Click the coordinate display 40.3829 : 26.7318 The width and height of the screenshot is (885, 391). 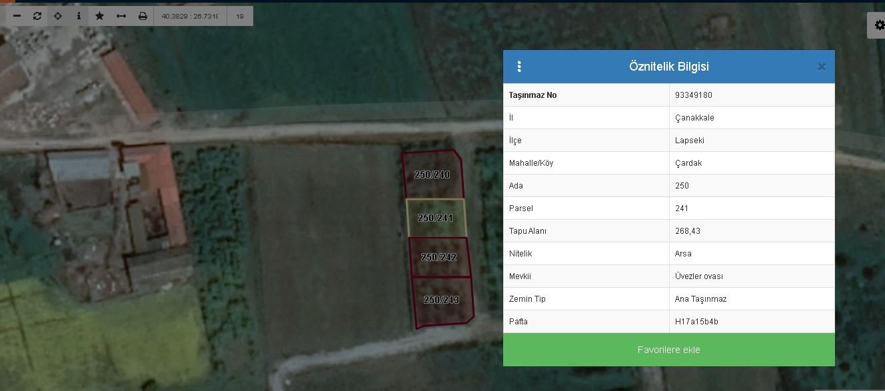click(190, 16)
